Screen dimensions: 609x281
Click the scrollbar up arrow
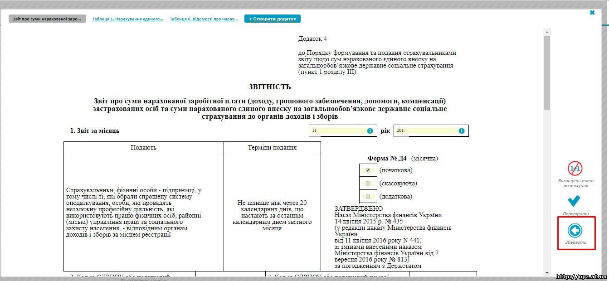tap(547, 32)
